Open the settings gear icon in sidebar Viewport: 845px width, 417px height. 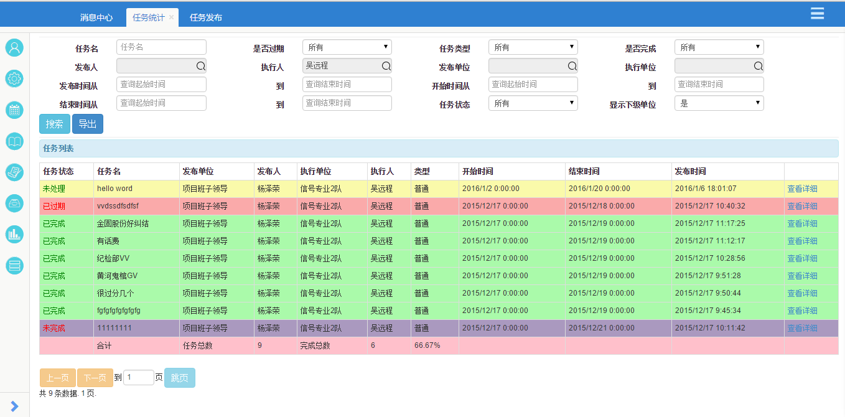pyautogui.click(x=14, y=78)
